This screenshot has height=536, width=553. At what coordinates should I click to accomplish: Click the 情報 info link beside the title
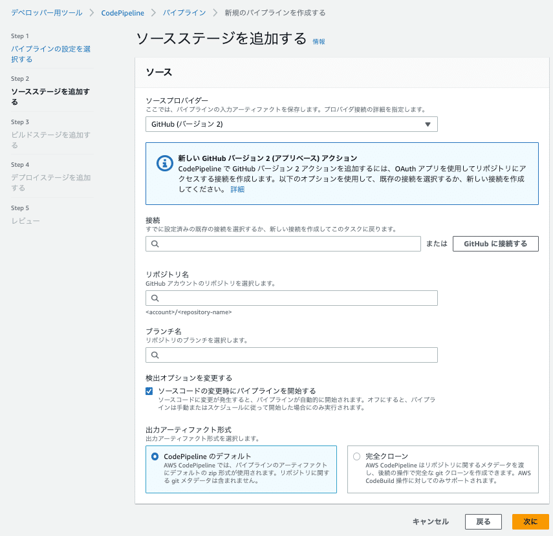tap(319, 41)
